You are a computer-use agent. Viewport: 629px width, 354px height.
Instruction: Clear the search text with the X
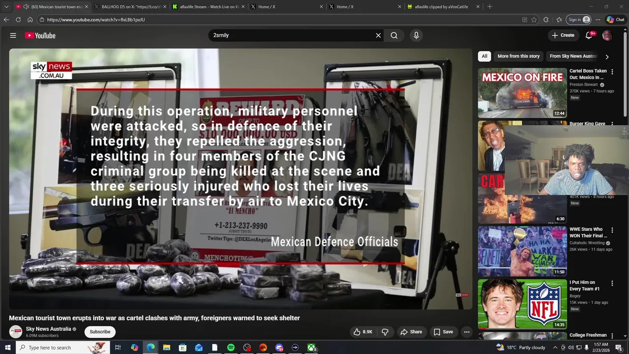(378, 35)
